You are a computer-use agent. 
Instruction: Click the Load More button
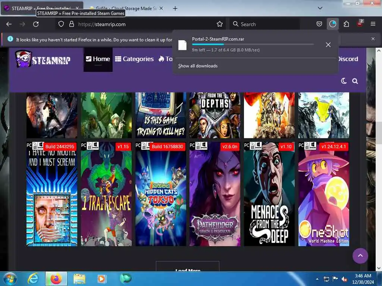pyautogui.click(x=188, y=267)
